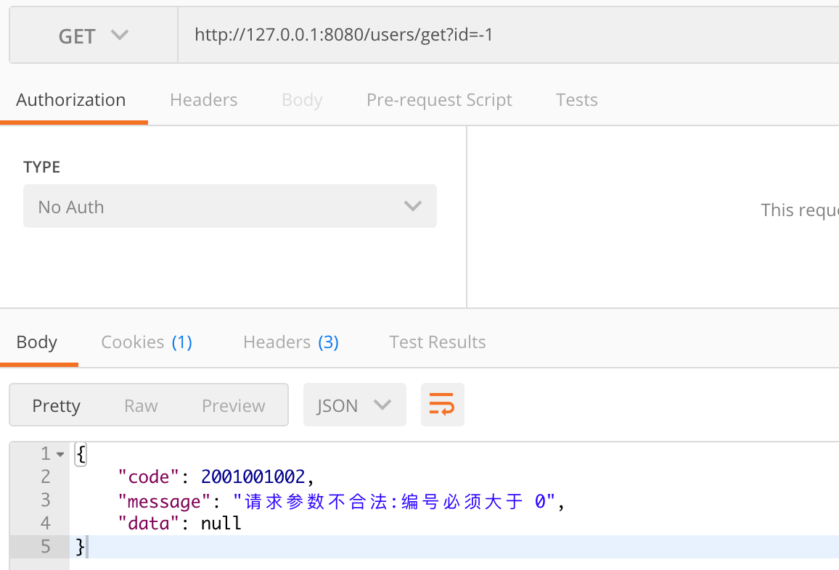Open the JSON format dropdown
The width and height of the screenshot is (839, 570).
click(354, 405)
